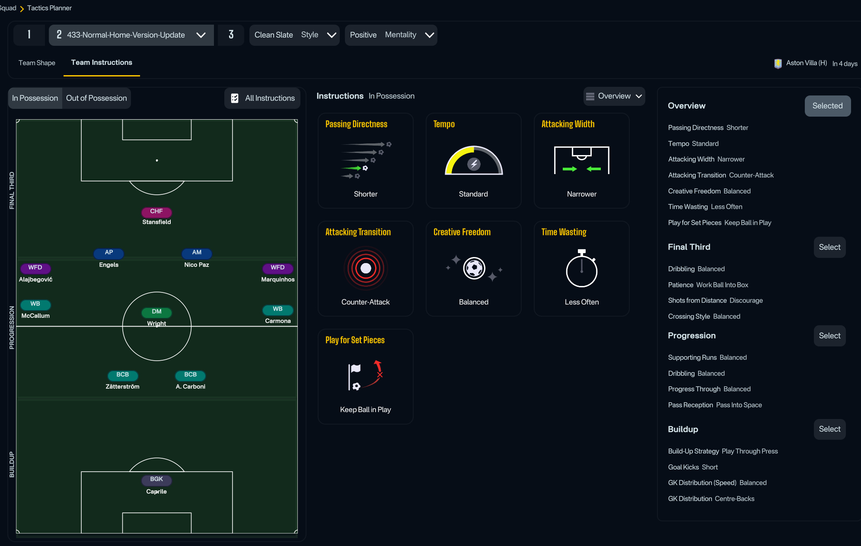Screen dimensions: 861x546
Task: Toggle the Selected overview button
Action: (827, 106)
